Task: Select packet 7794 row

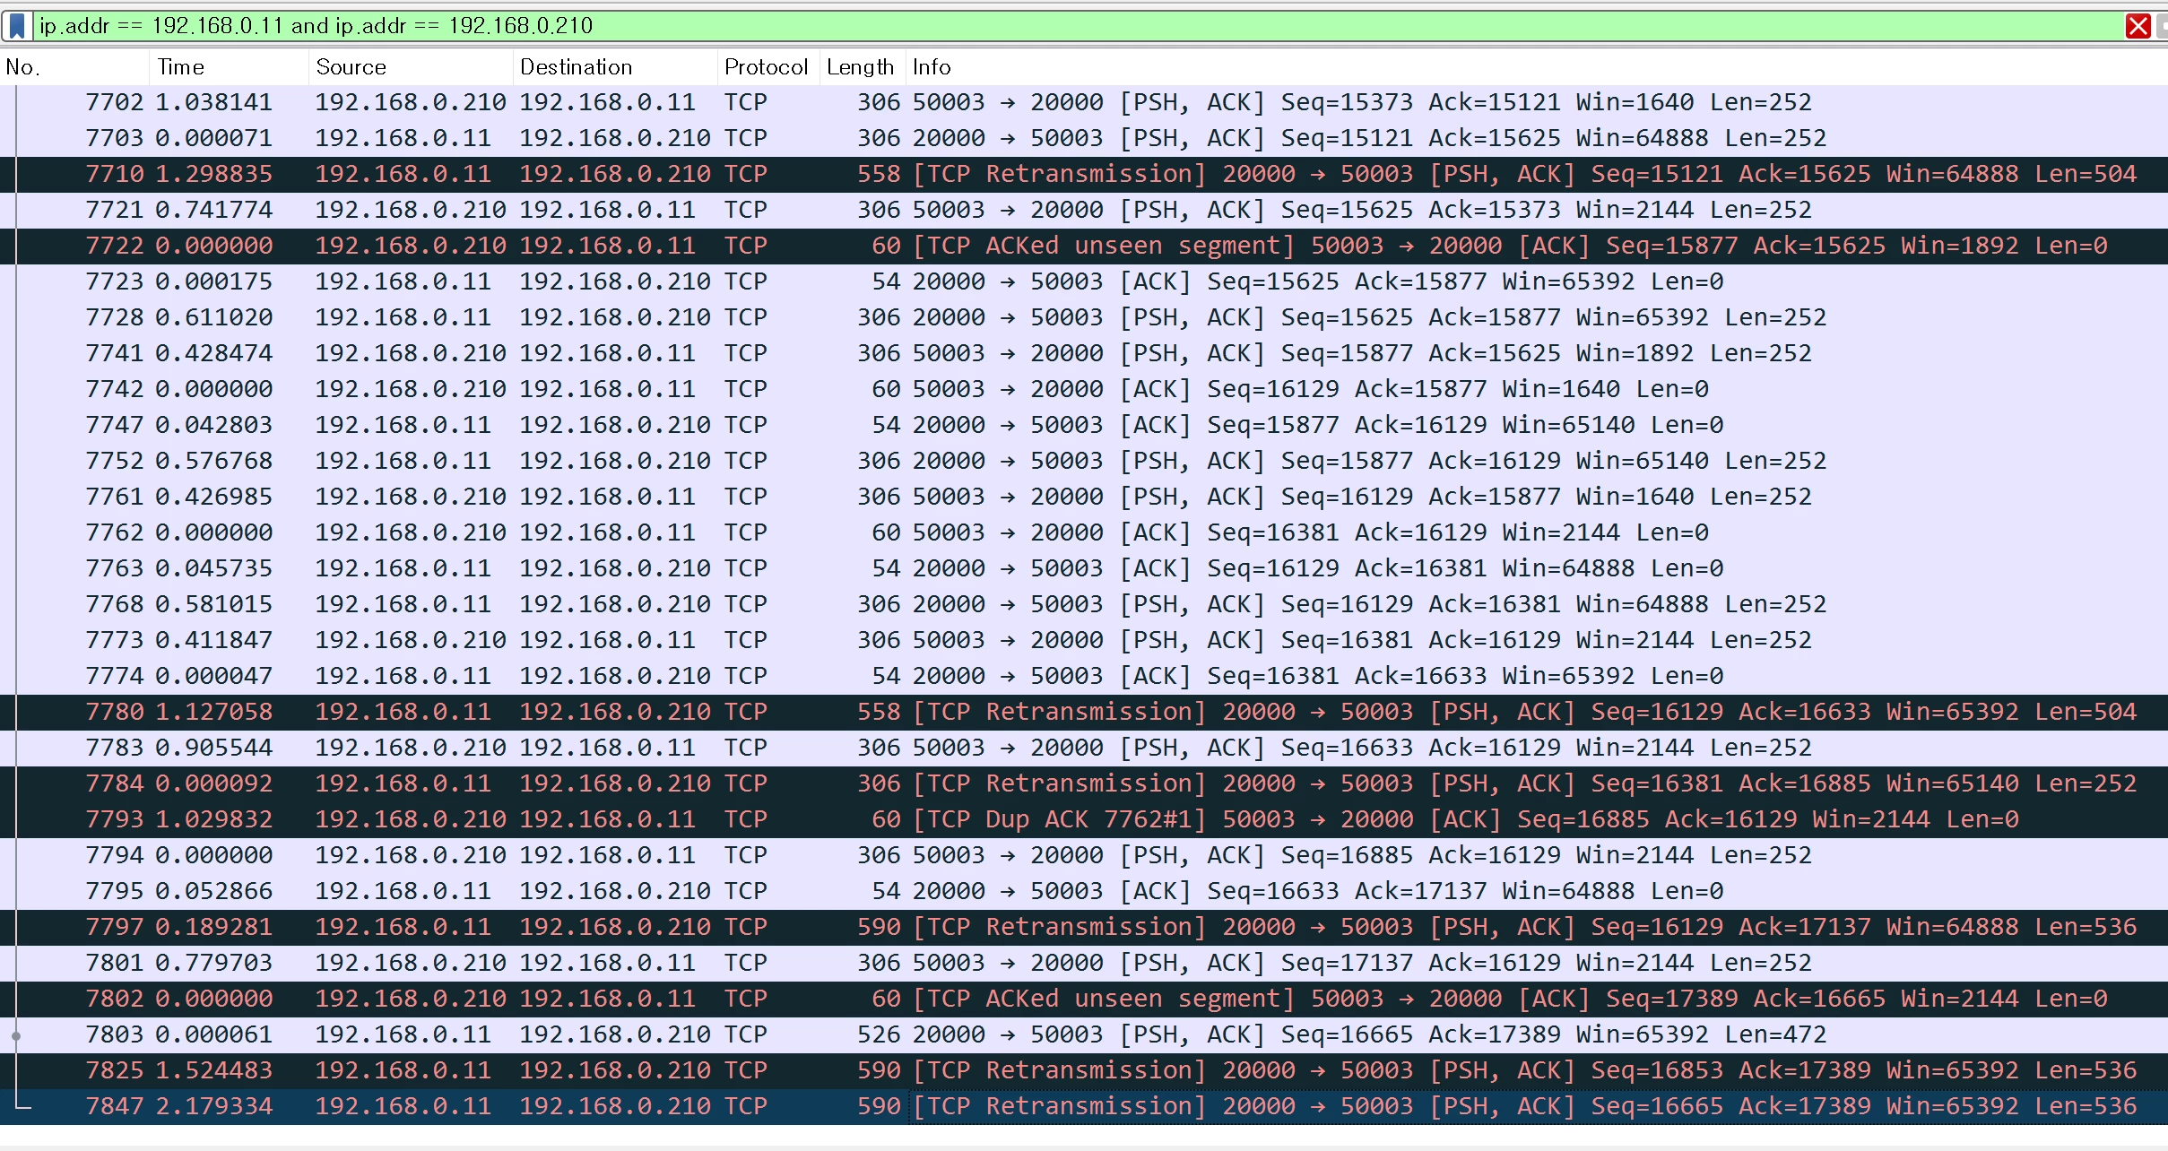Action: [1084, 855]
